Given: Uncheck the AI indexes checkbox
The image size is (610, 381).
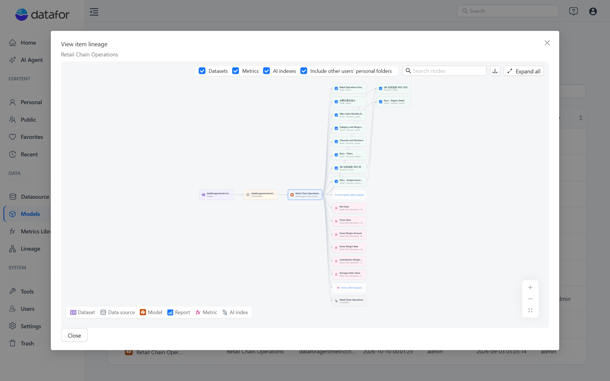Looking at the screenshot, I should point(266,71).
